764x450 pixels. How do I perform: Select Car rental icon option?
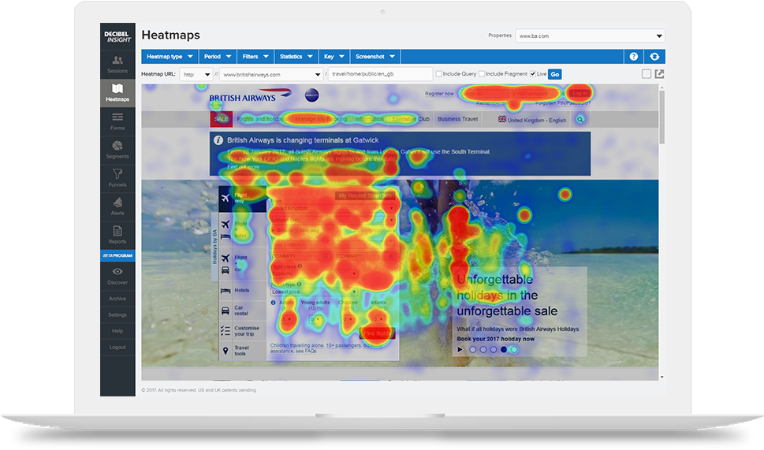click(225, 311)
